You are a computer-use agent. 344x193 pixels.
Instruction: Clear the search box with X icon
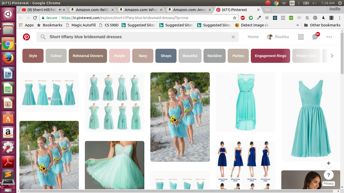233,37
